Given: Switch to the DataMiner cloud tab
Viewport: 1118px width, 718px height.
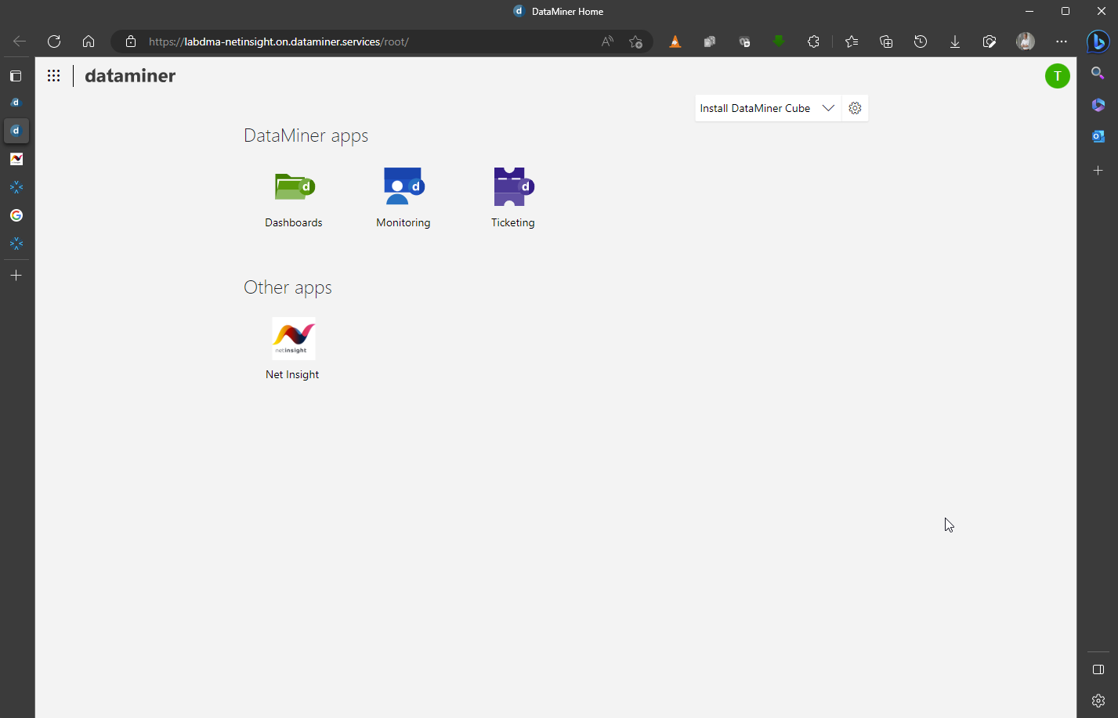Looking at the screenshot, I should tap(16, 103).
